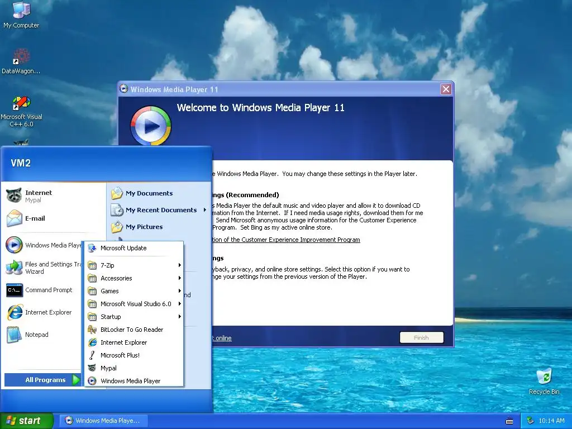The width and height of the screenshot is (572, 429).
Task: Select My Recent Documents menu entry
Action: click(159, 210)
